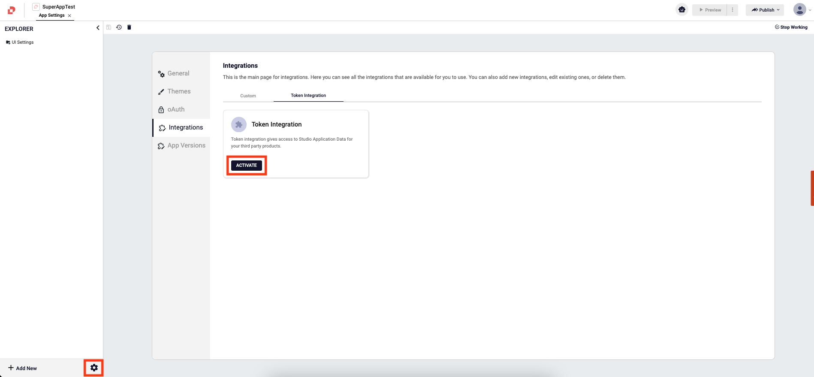Go to the Themes settings section
This screenshot has width=814, height=377.
point(179,91)
